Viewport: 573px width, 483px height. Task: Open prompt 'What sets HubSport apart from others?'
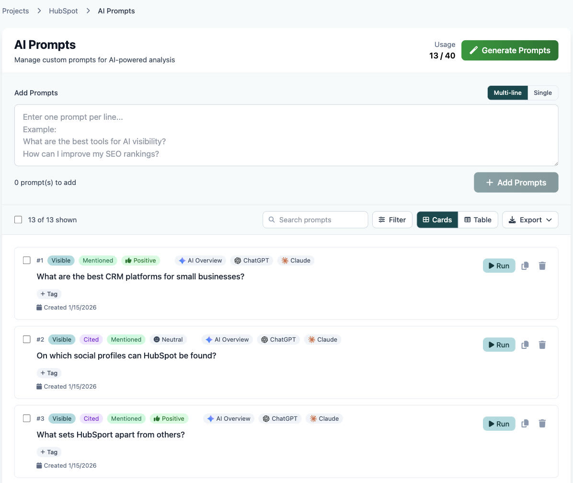pyautogui.click(x=110, y=435)
